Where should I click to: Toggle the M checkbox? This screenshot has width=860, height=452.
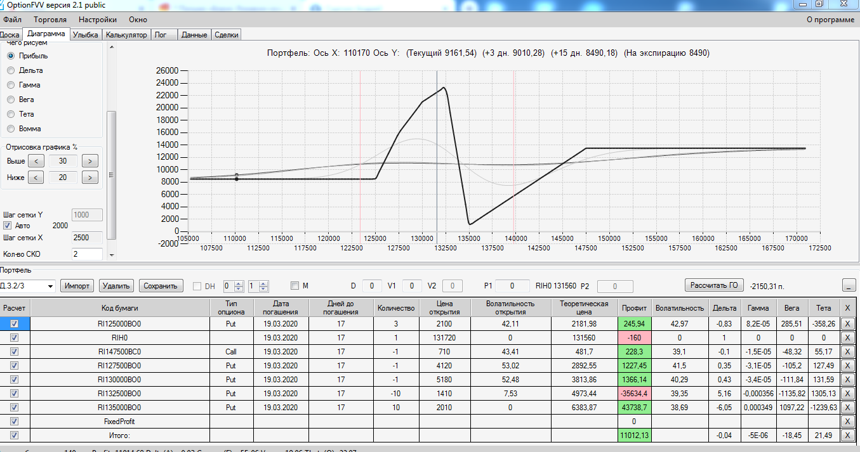[x=294, y=286]
